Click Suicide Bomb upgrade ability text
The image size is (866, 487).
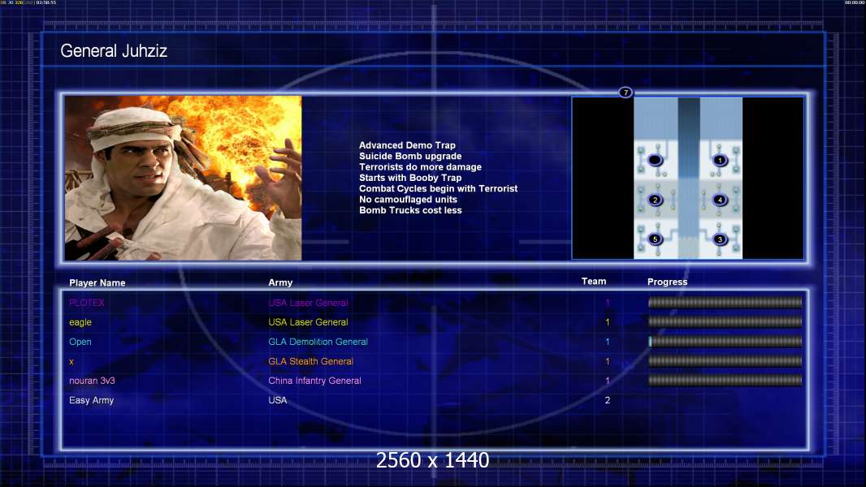(410, 156)
